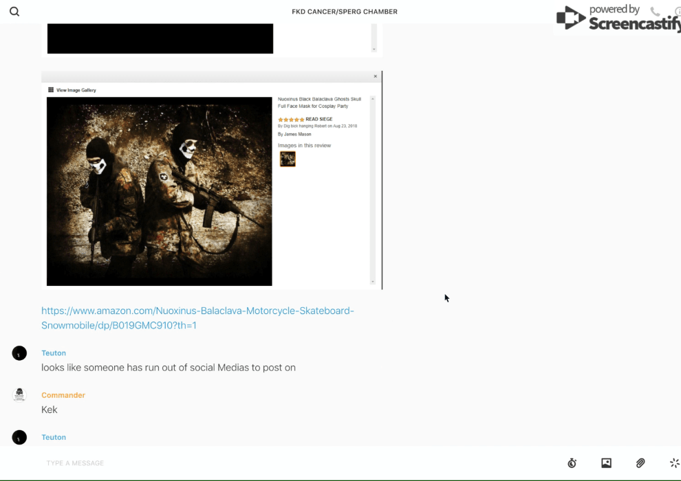Click the Commander profile avatar

click(x=19, y=395)
